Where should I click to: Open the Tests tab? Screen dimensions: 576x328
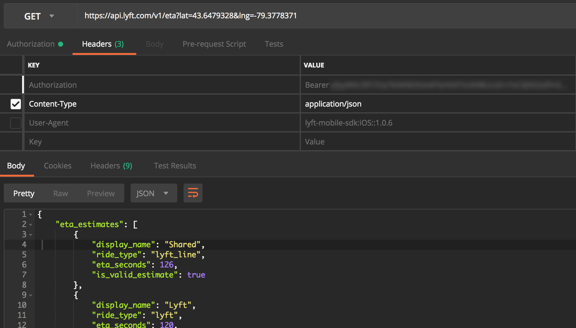(x=274, y=44)
